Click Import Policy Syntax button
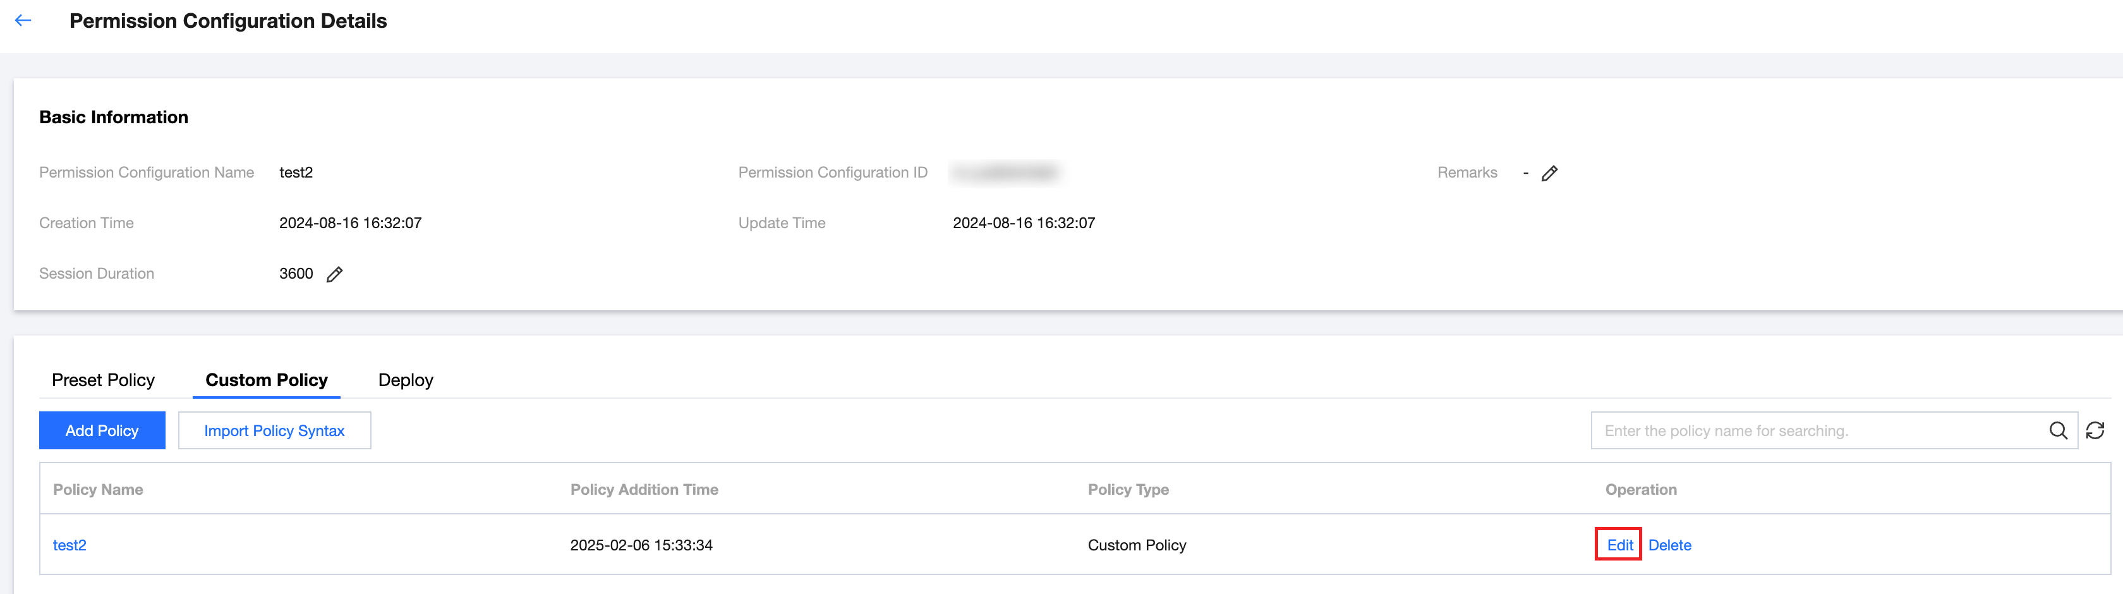Viewport: 2123px width, 594px height. pyautogui.click(x=274, y=431)
